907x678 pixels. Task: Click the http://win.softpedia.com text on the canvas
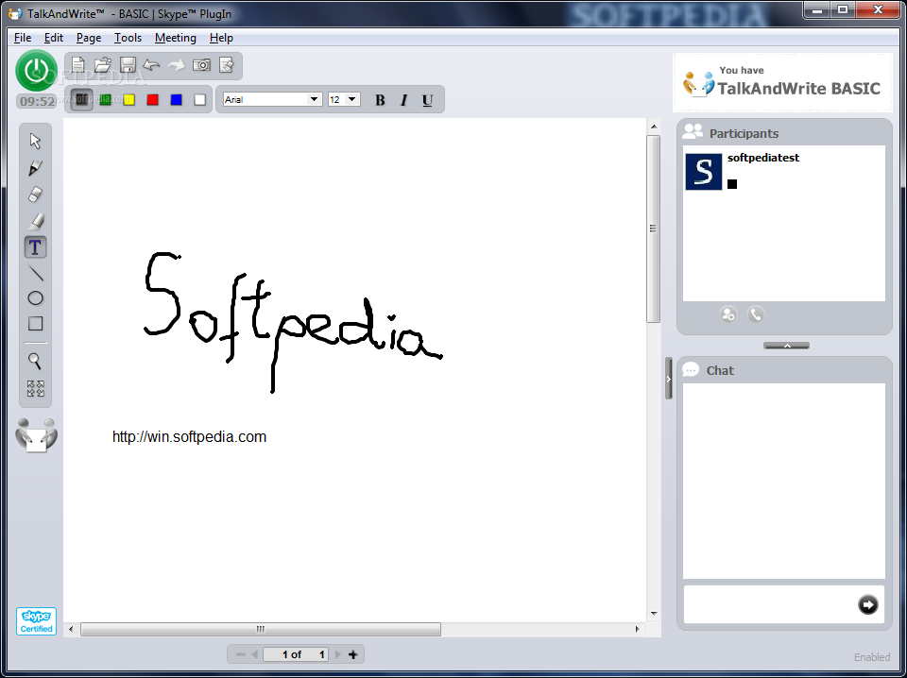tap(189, 437)
